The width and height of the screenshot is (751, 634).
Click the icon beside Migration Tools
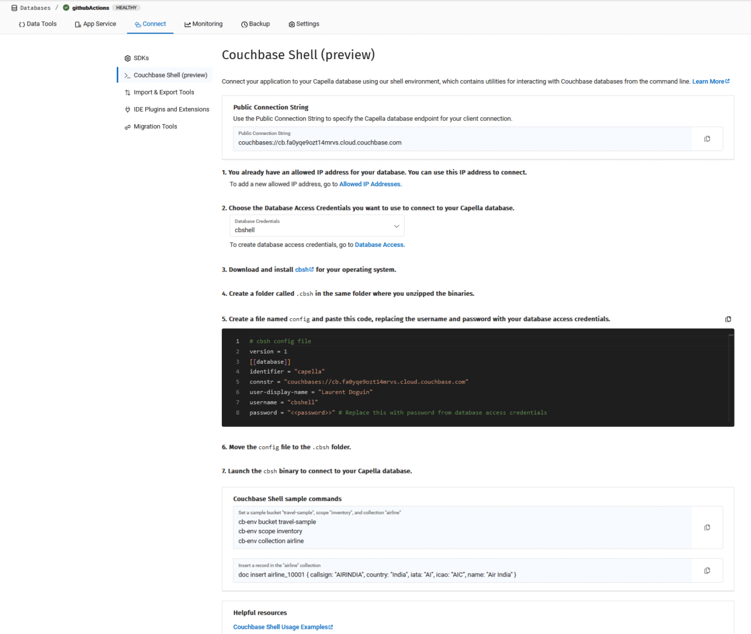(x=127, y=126)
